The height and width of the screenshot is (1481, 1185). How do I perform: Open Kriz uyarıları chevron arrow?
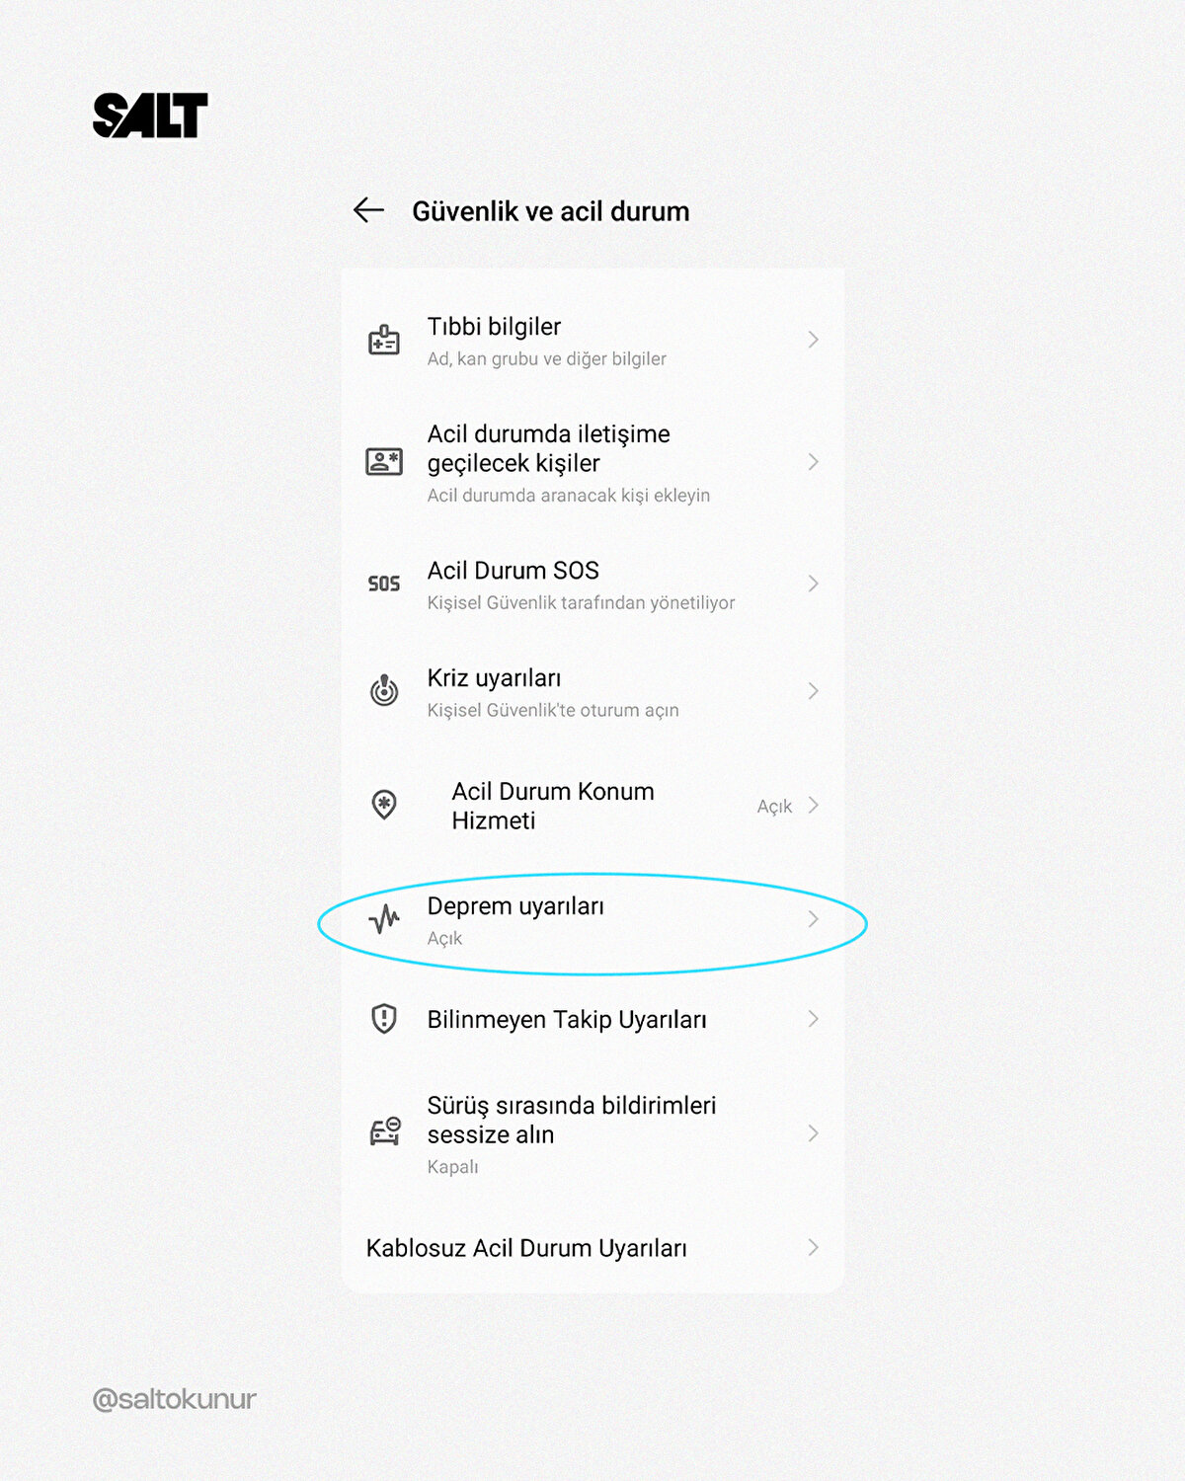(x=813, y=691)
